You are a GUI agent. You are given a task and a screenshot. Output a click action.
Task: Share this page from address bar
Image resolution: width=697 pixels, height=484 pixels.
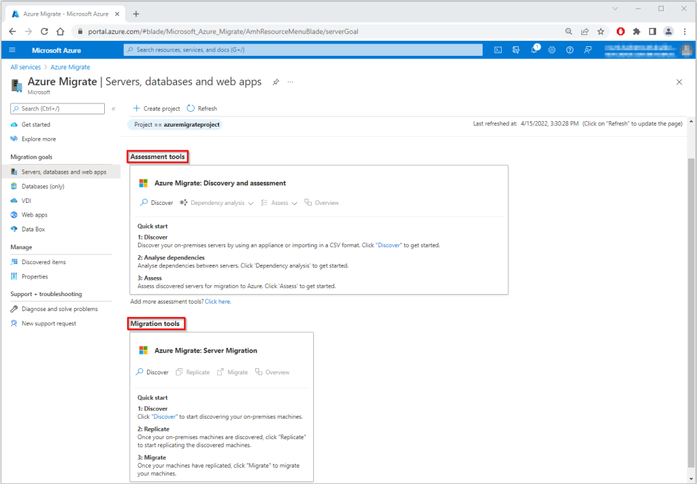[585, 31]
